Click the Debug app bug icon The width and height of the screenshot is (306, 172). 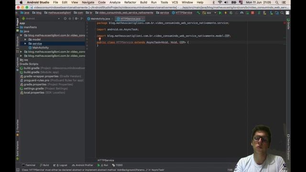[x=231, y=13]
